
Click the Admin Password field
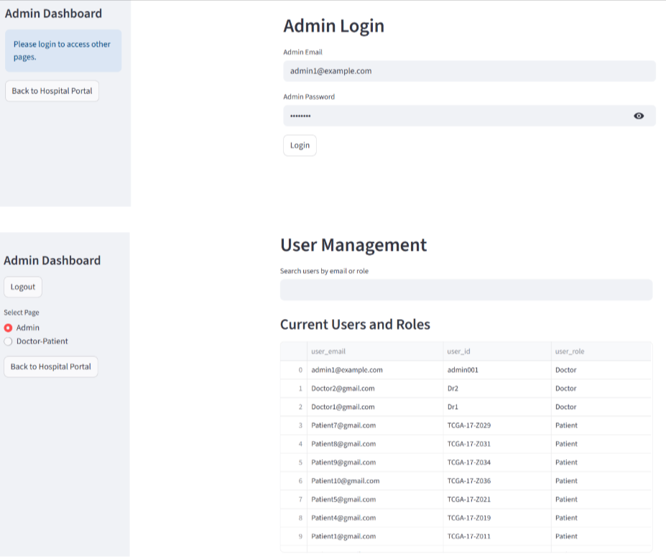click(469, 116)
